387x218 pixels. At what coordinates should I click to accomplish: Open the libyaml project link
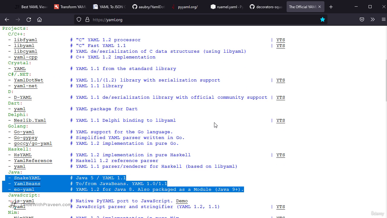pyautogui.click(x=24, y=46)
